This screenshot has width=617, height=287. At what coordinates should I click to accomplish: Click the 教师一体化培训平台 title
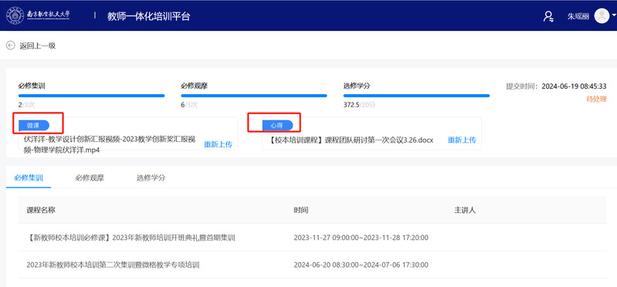click(149, 16)
